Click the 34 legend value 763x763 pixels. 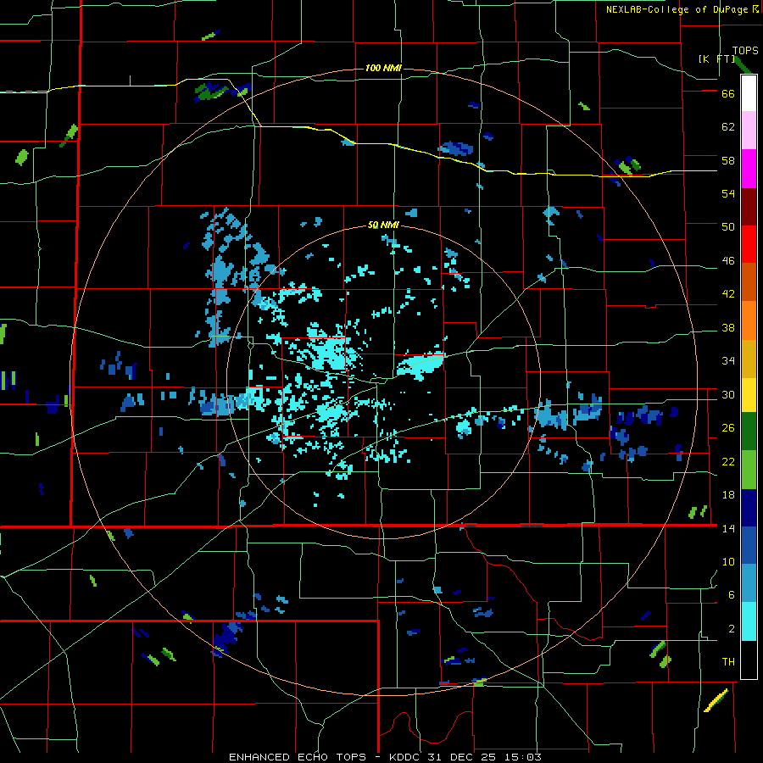(728, 361)
